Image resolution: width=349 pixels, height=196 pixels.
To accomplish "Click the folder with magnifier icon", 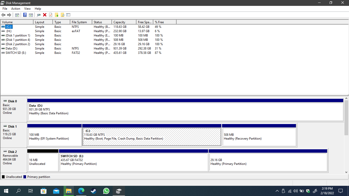I will (x=62, y=15).
